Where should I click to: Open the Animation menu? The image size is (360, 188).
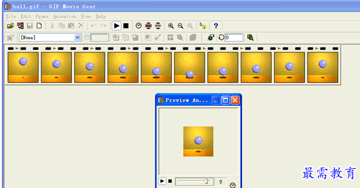[64, 16]
